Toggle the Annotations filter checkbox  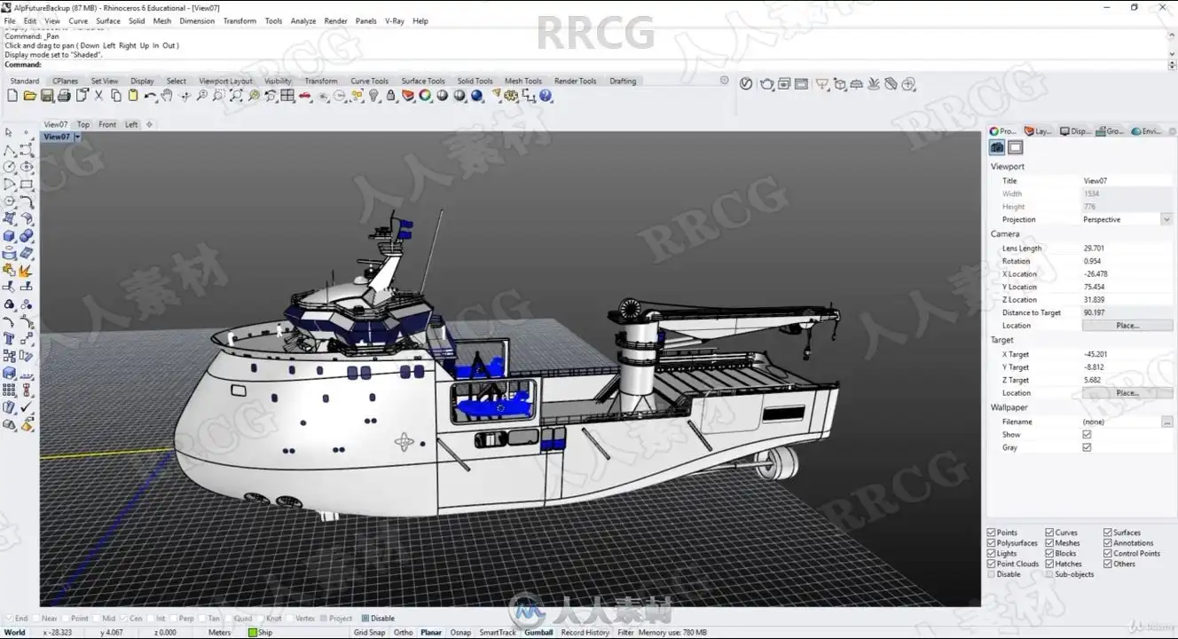click(x=1108, y=543)
